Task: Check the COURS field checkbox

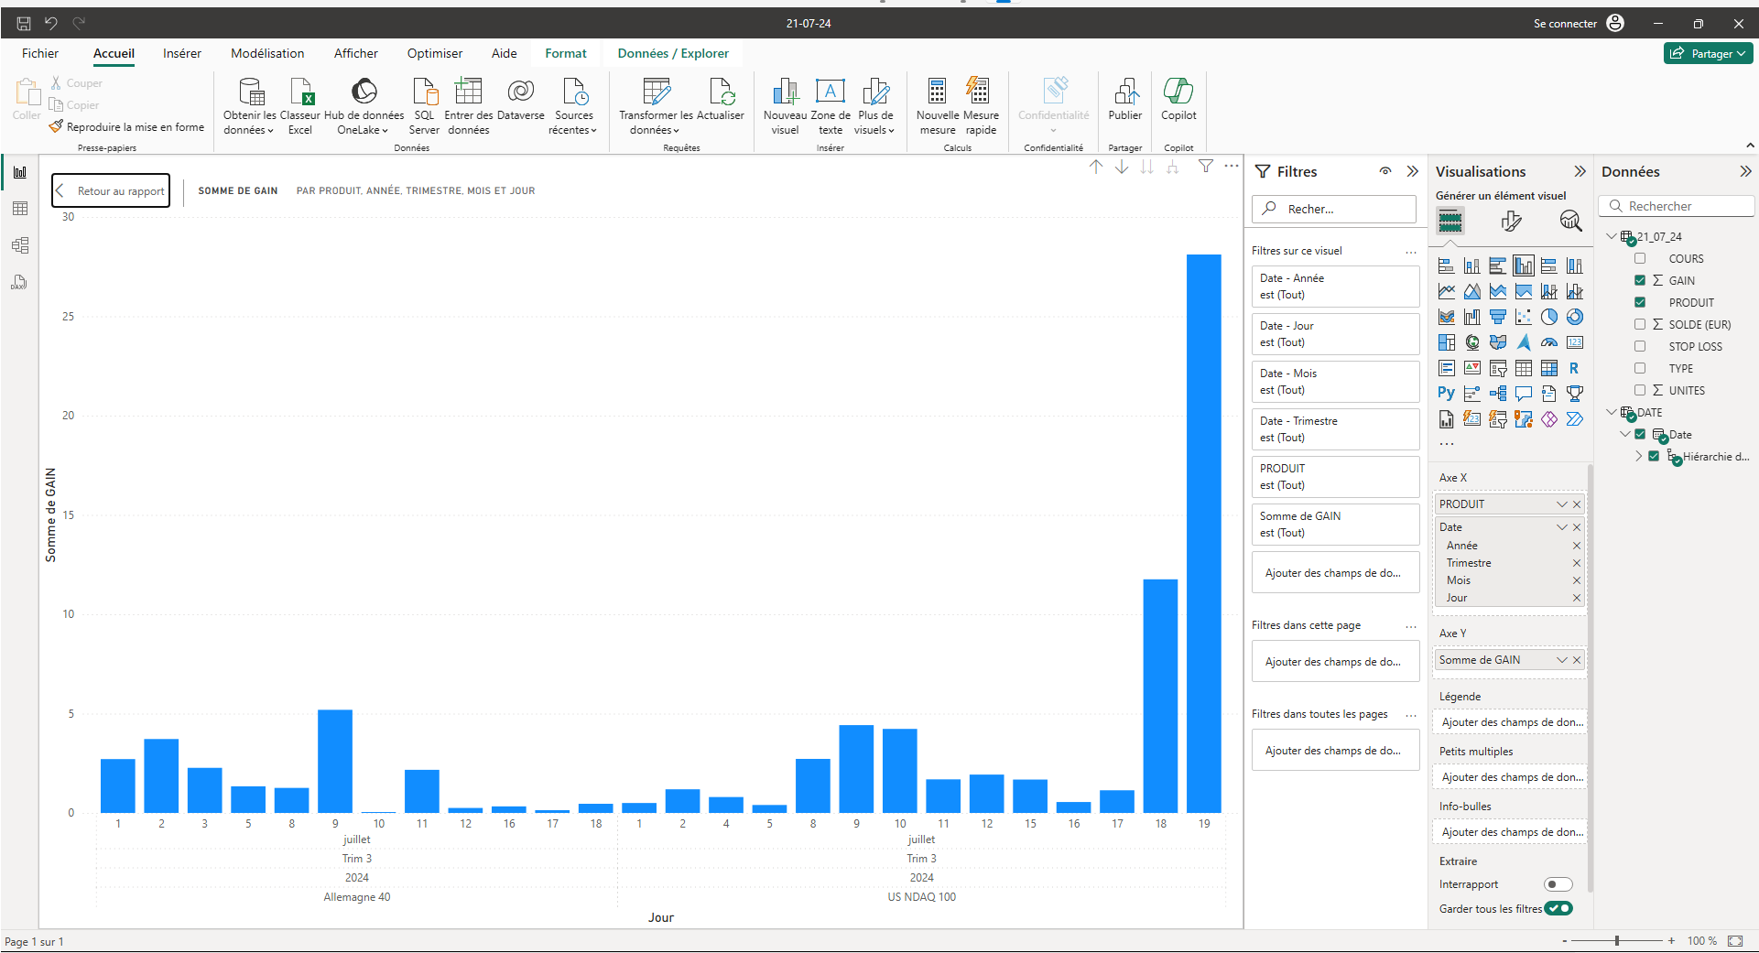Action: pos(1640,258)
